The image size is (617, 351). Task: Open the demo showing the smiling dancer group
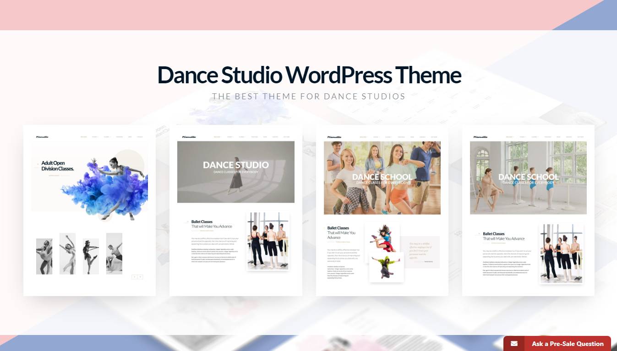(x=382, y=211)
